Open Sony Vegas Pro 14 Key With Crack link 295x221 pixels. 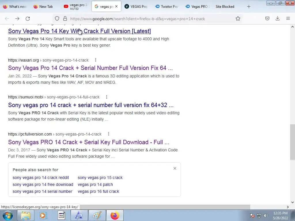click(x=80, y=31)
